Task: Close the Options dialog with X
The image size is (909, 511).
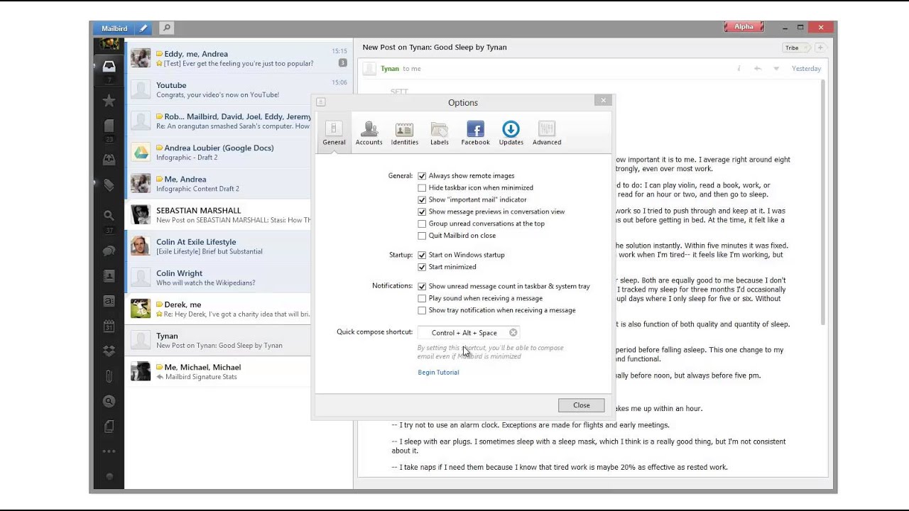Action: coord(604,101)
